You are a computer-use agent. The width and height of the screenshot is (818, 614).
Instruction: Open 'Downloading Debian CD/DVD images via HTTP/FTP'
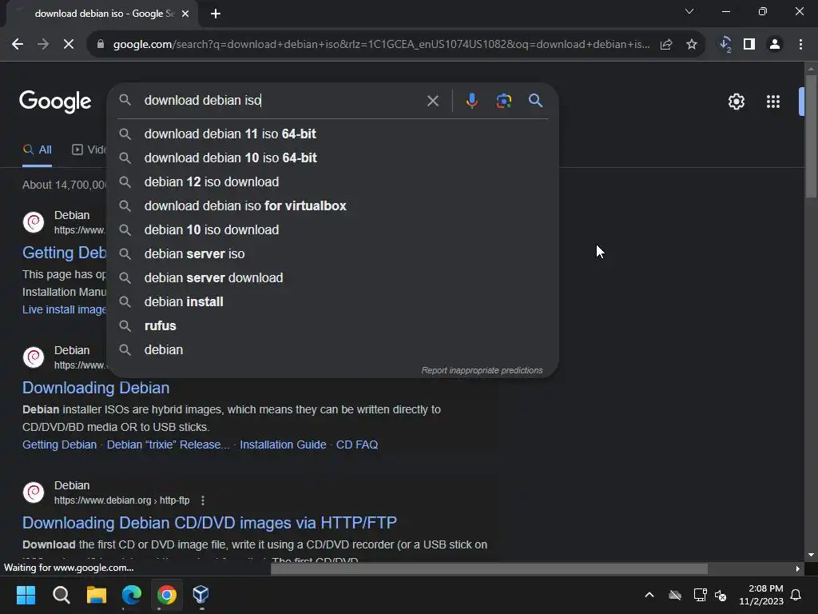[x=210, y=523]
